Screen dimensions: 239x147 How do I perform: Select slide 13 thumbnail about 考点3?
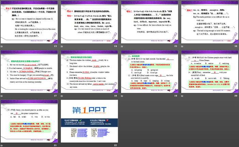29,22
